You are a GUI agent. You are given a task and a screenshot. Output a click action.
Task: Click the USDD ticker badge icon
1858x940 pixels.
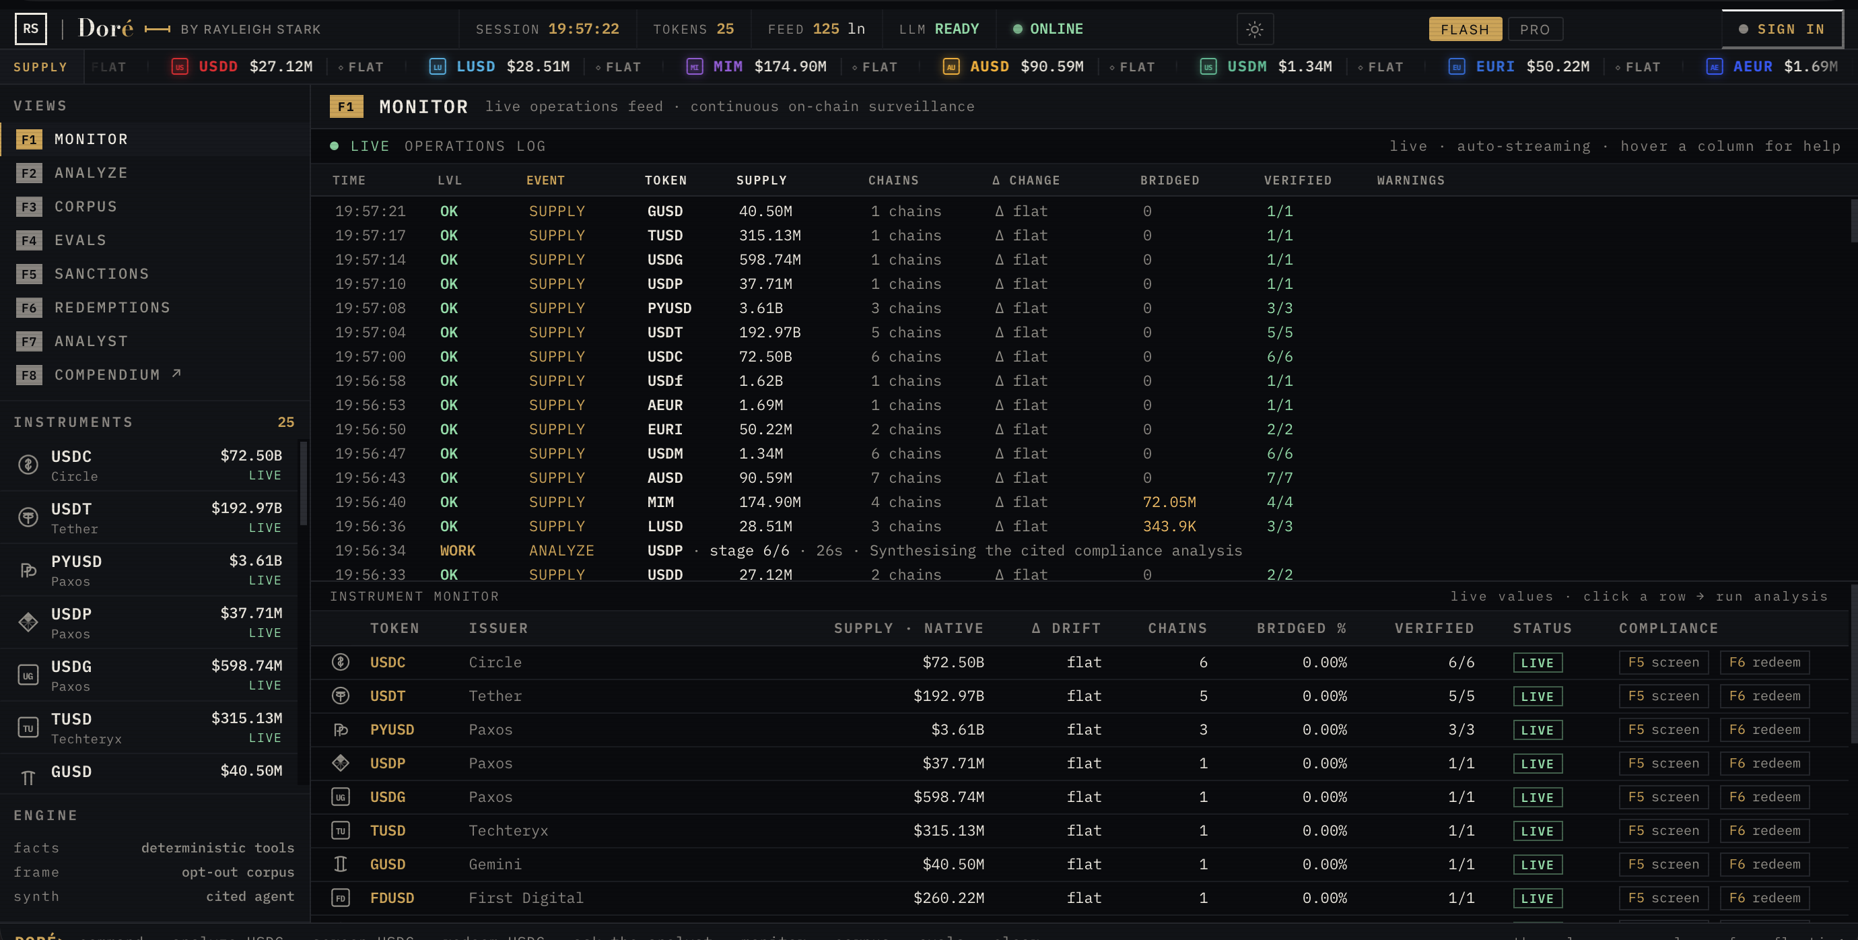coord(180,67)
